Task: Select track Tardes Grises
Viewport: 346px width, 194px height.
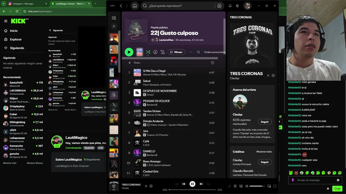Action: (x=152, y=111)
